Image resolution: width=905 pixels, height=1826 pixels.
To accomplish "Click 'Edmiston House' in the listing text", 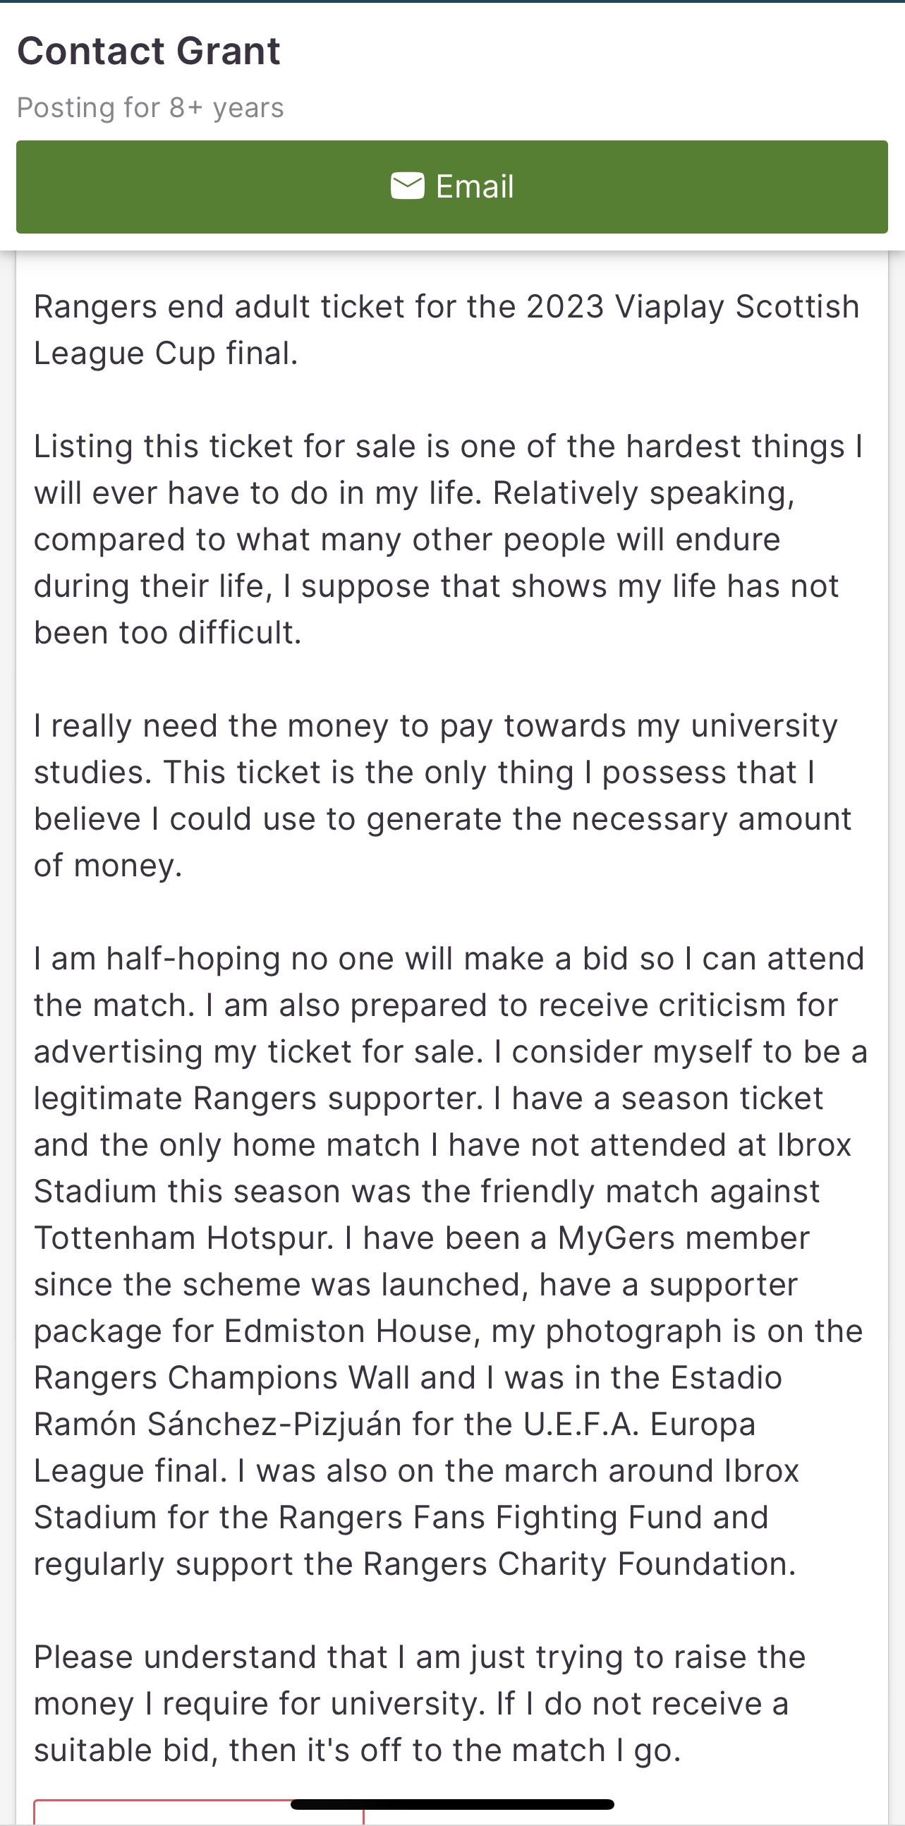I will point(348,1331).
